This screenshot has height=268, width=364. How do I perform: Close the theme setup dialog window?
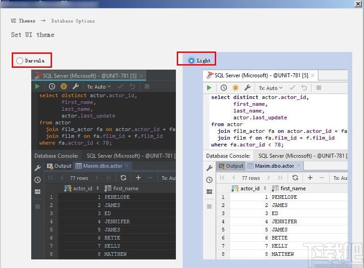pyautogui.click(x=358, y=4)
